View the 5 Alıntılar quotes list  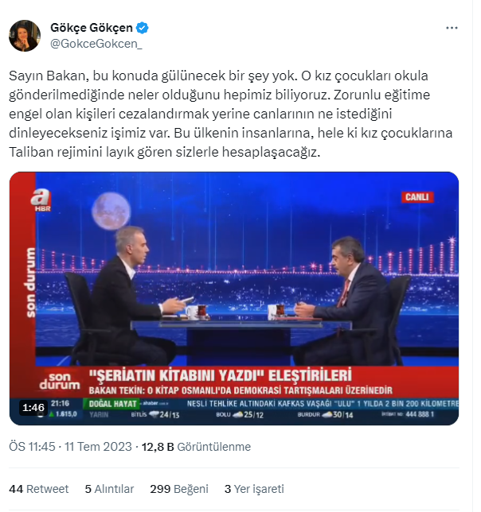[x=109, y=489]
